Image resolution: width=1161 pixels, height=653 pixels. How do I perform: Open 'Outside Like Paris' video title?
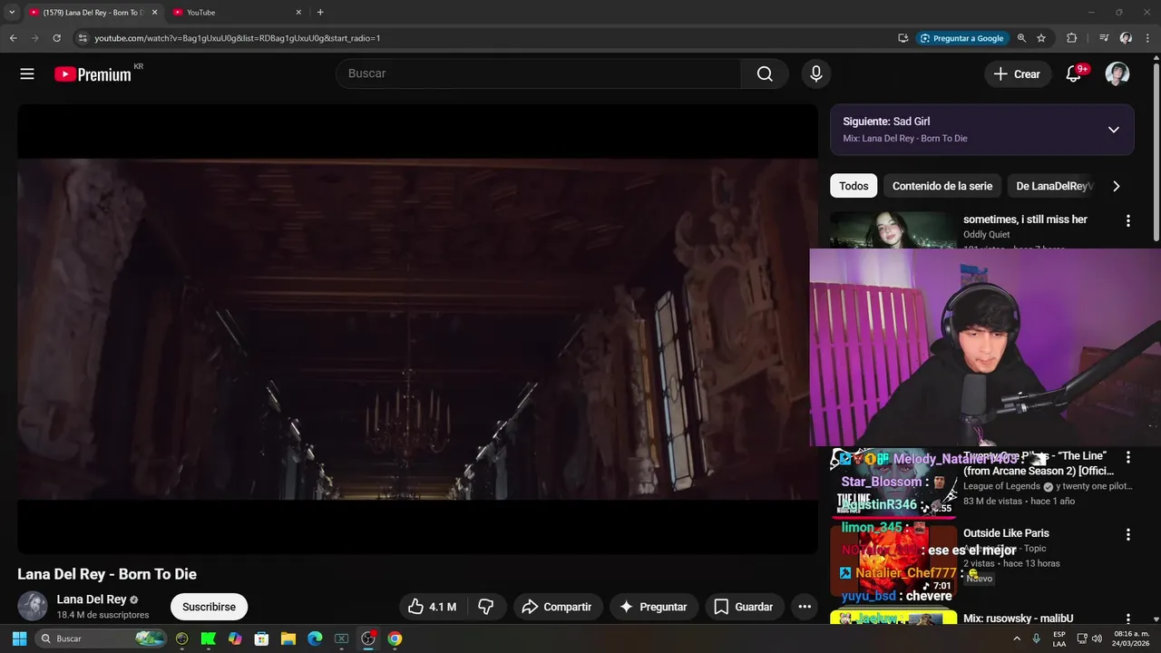click(1006, 533)
